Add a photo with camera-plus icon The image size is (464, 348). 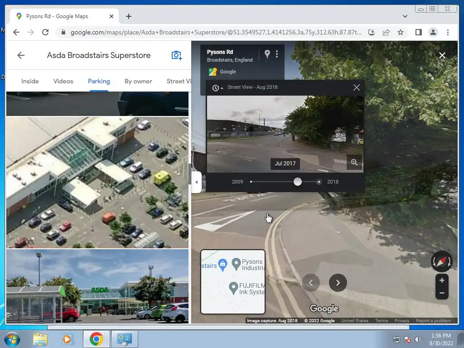point(177,55)
